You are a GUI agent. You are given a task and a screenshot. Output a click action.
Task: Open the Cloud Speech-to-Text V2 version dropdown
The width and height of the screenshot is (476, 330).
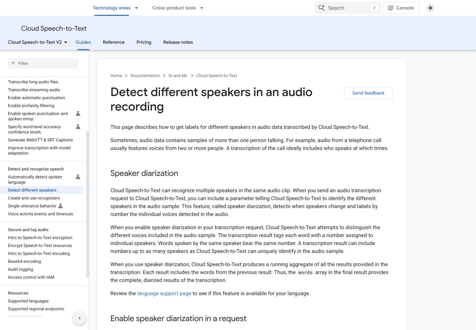[38, 42]
